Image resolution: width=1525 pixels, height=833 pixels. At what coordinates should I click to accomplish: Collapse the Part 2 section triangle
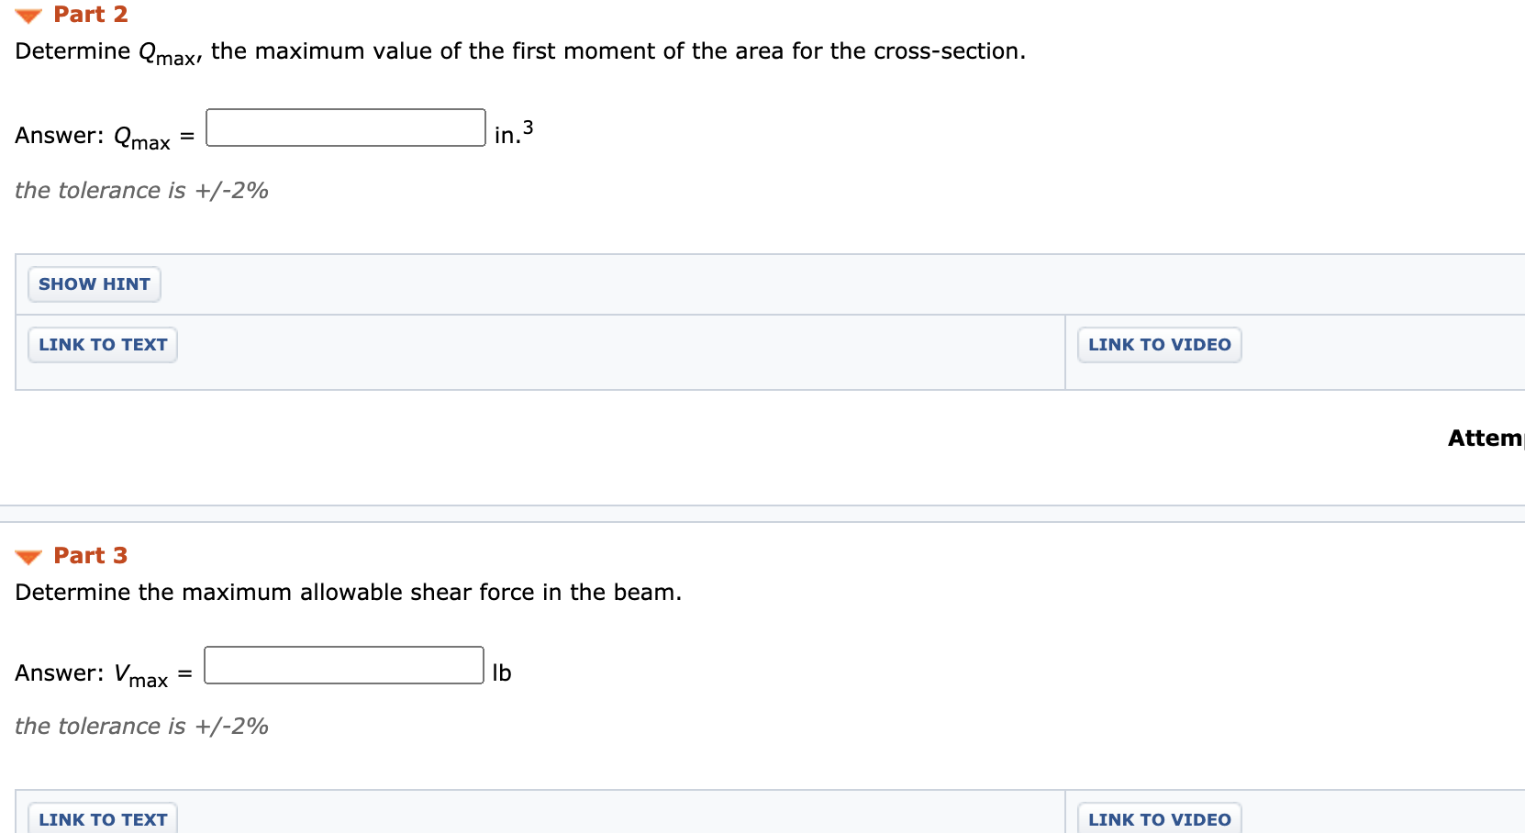[x=28, y=16]
